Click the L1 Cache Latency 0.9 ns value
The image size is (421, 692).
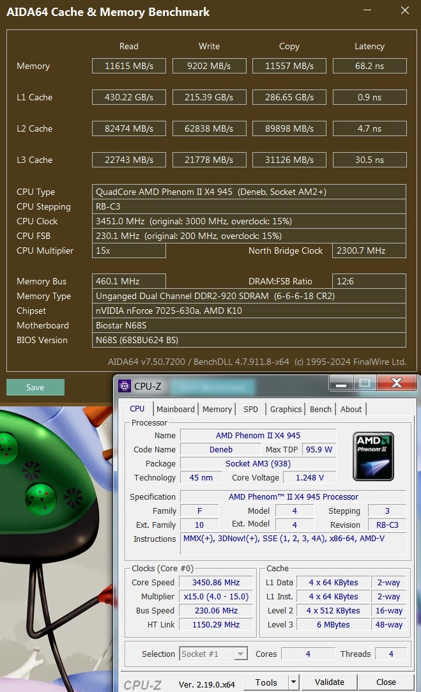coord(370,97)
